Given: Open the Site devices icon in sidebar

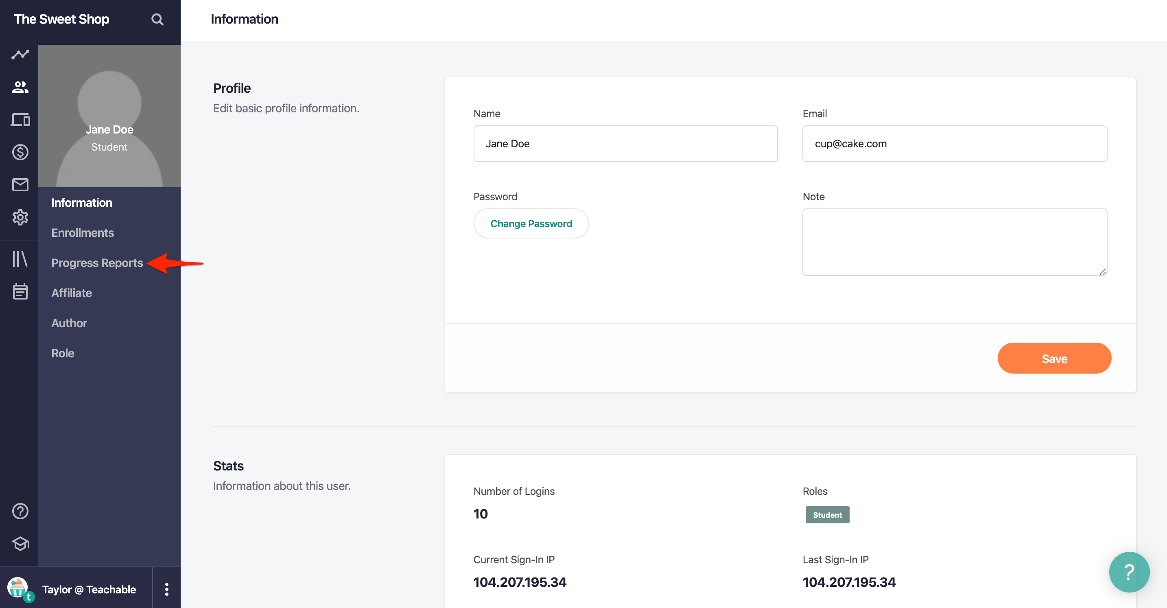Looking at the screenshot, I should pyautogui.click(x=20, y=120).
